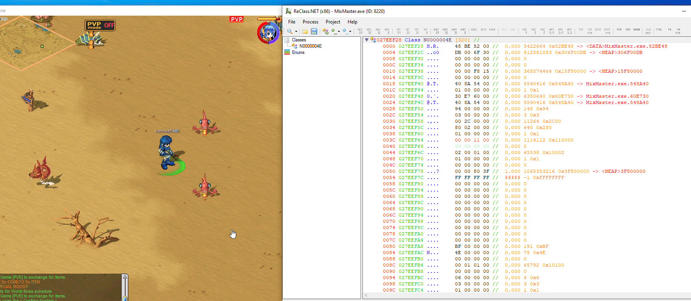
Task: Select the FN PTR node type
Action: pos(678,31)
